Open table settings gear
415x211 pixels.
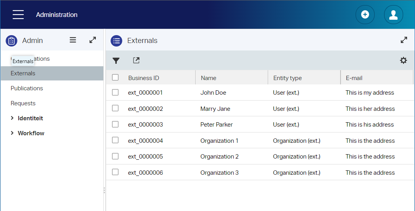coord(403,60)
